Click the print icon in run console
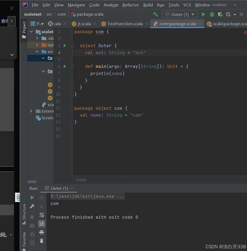247x251 pixels. click(42, 232)
